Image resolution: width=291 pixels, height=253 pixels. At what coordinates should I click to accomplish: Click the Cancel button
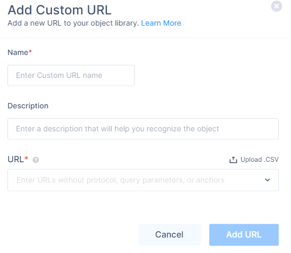pos(169,235)
